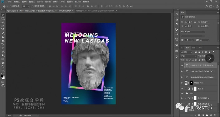Open the Clone Source stamp panel icon
The width and height of the screenshot is (220, 117).
[177, 39]
